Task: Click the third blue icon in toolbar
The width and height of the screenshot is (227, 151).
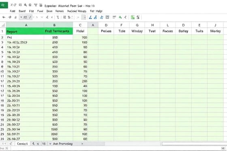Action: click(x=101, y=17)
